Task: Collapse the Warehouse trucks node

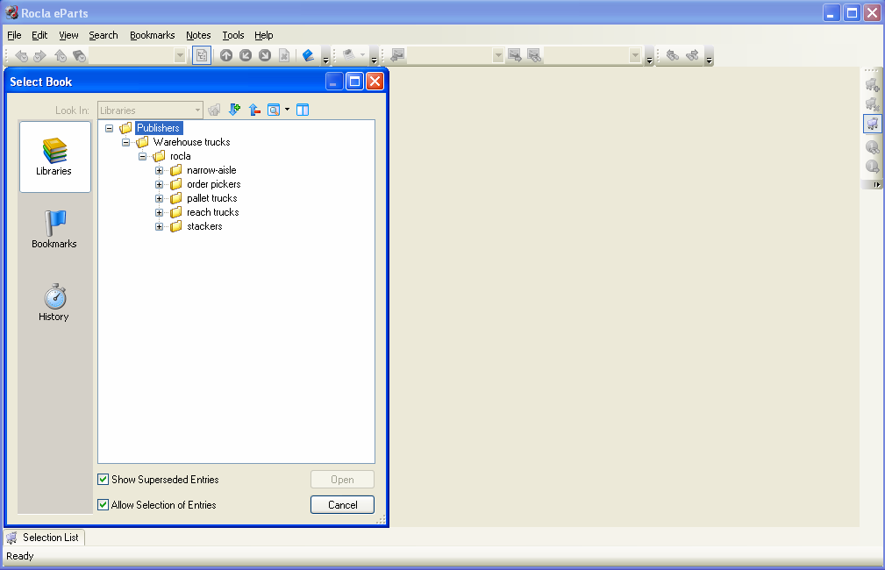Action: [125, 142]
